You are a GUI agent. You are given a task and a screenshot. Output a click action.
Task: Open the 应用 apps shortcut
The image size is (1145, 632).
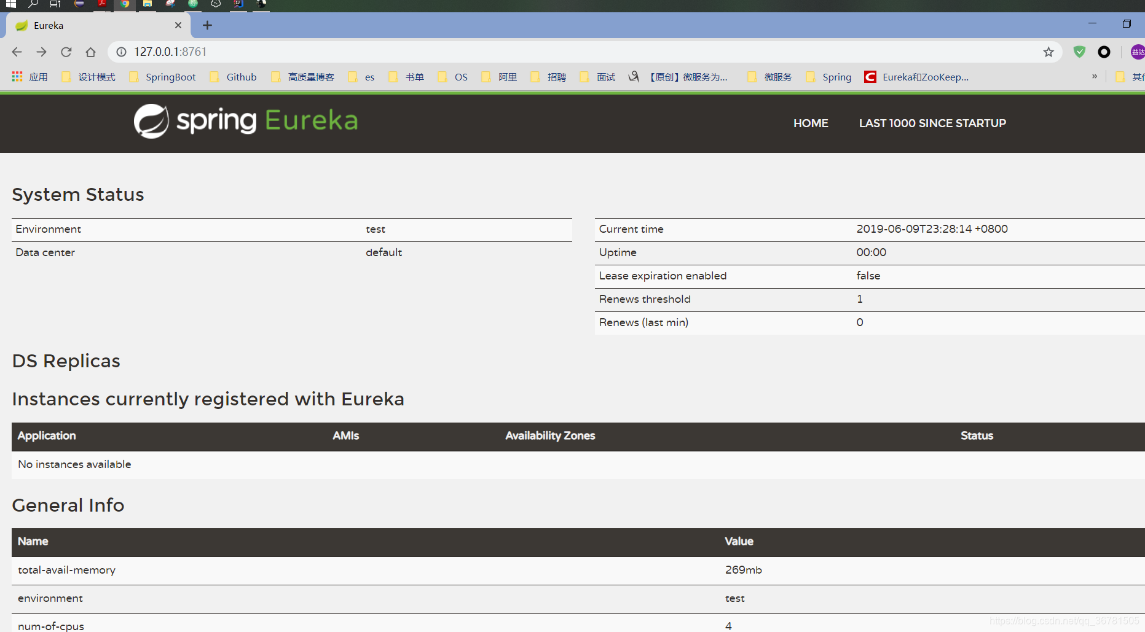[30, 77]
